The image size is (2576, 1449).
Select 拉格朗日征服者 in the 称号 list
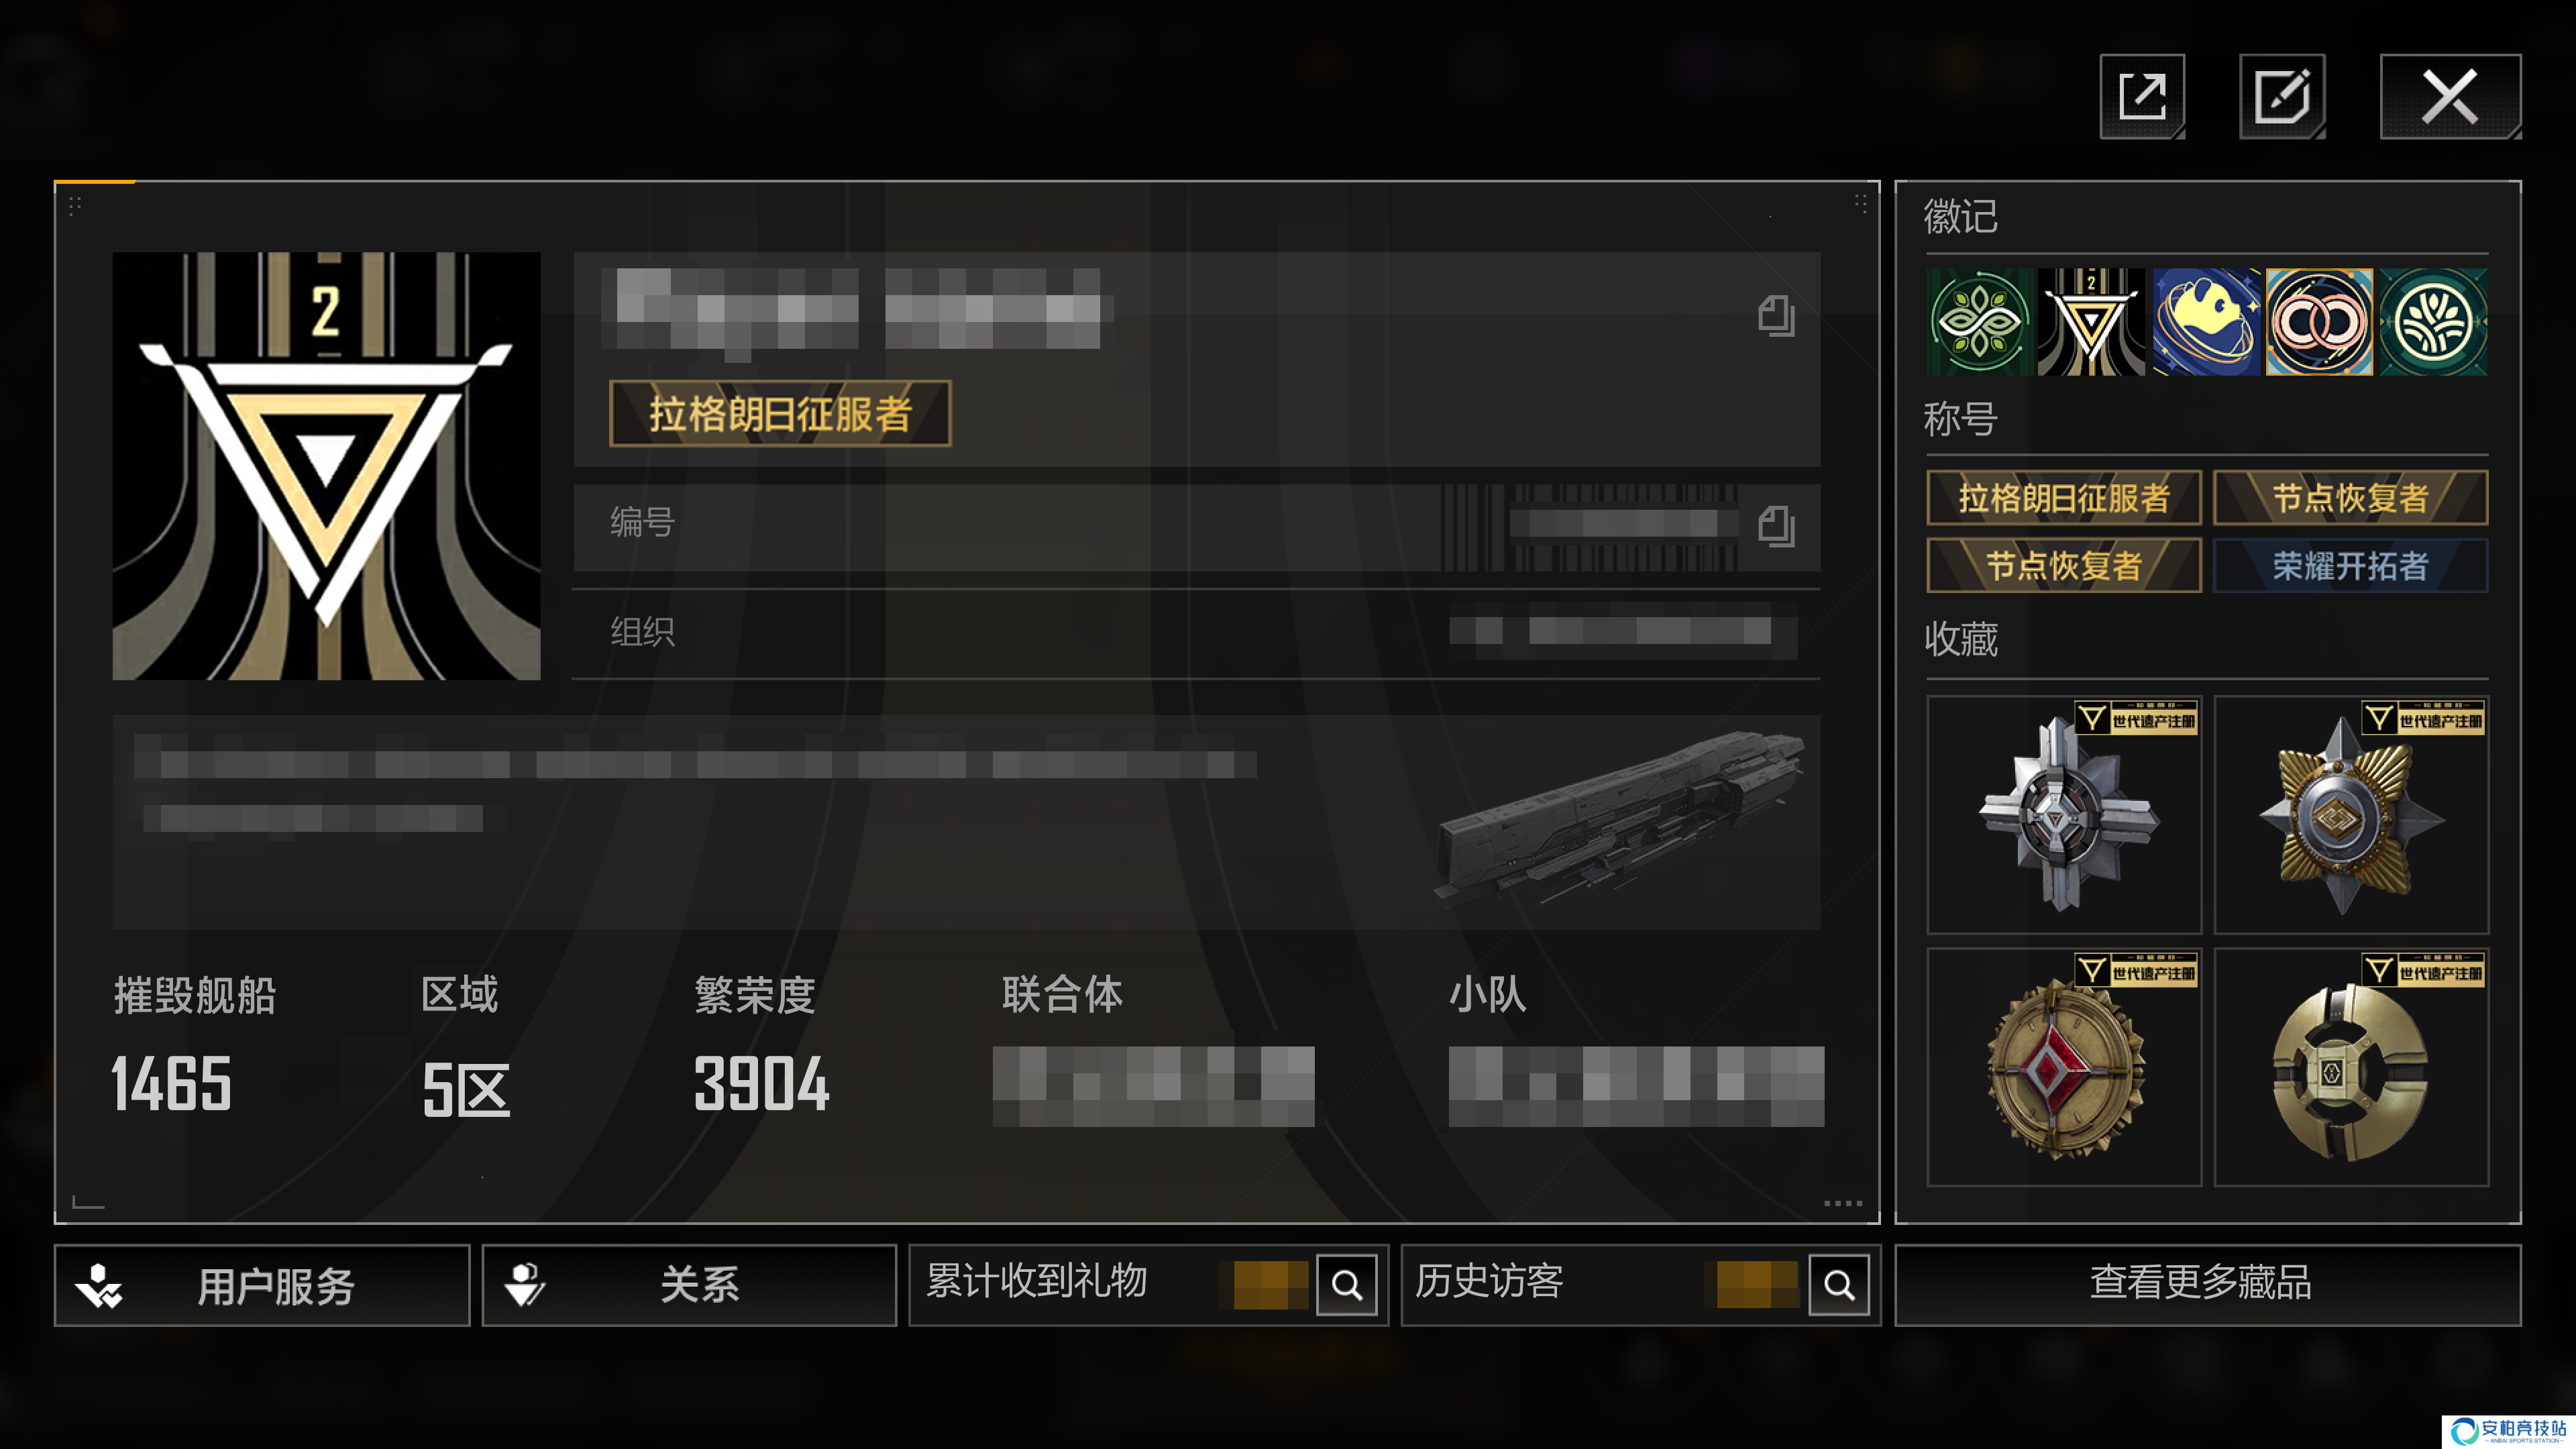pyautogui.click(x=2064, y=498)
